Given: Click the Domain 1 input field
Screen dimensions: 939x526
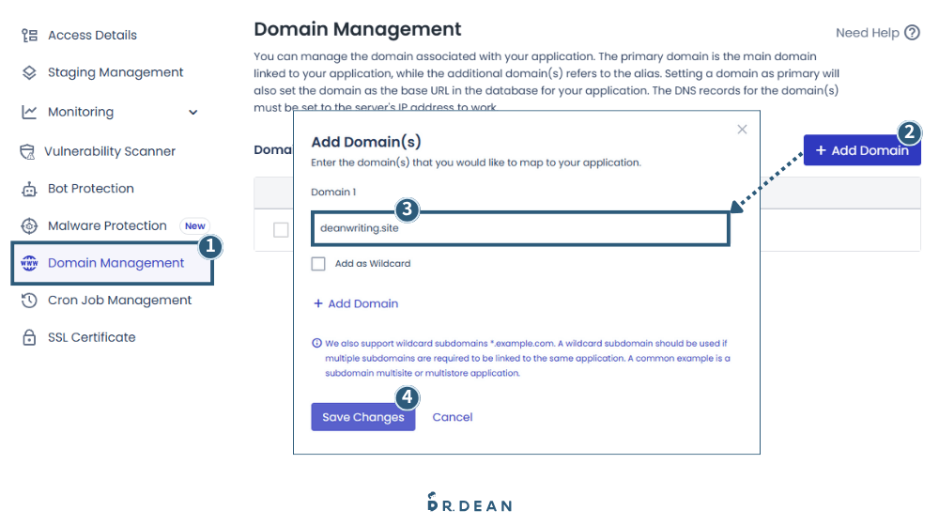Looking at the screenshot, I should [520, 228].
